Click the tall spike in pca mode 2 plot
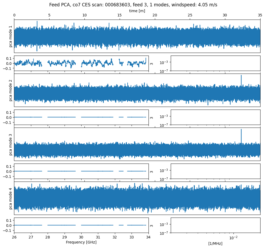 pyautogui.click(x=241, y=79)
